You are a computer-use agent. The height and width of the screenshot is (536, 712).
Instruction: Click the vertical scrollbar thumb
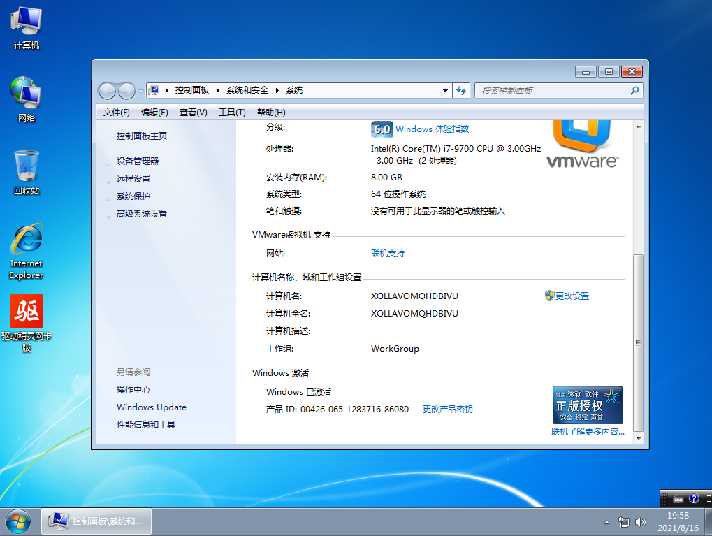click(x=639, y=343)
